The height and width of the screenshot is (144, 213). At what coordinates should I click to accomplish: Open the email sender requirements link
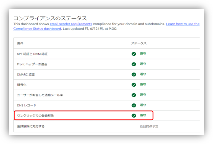71,24
